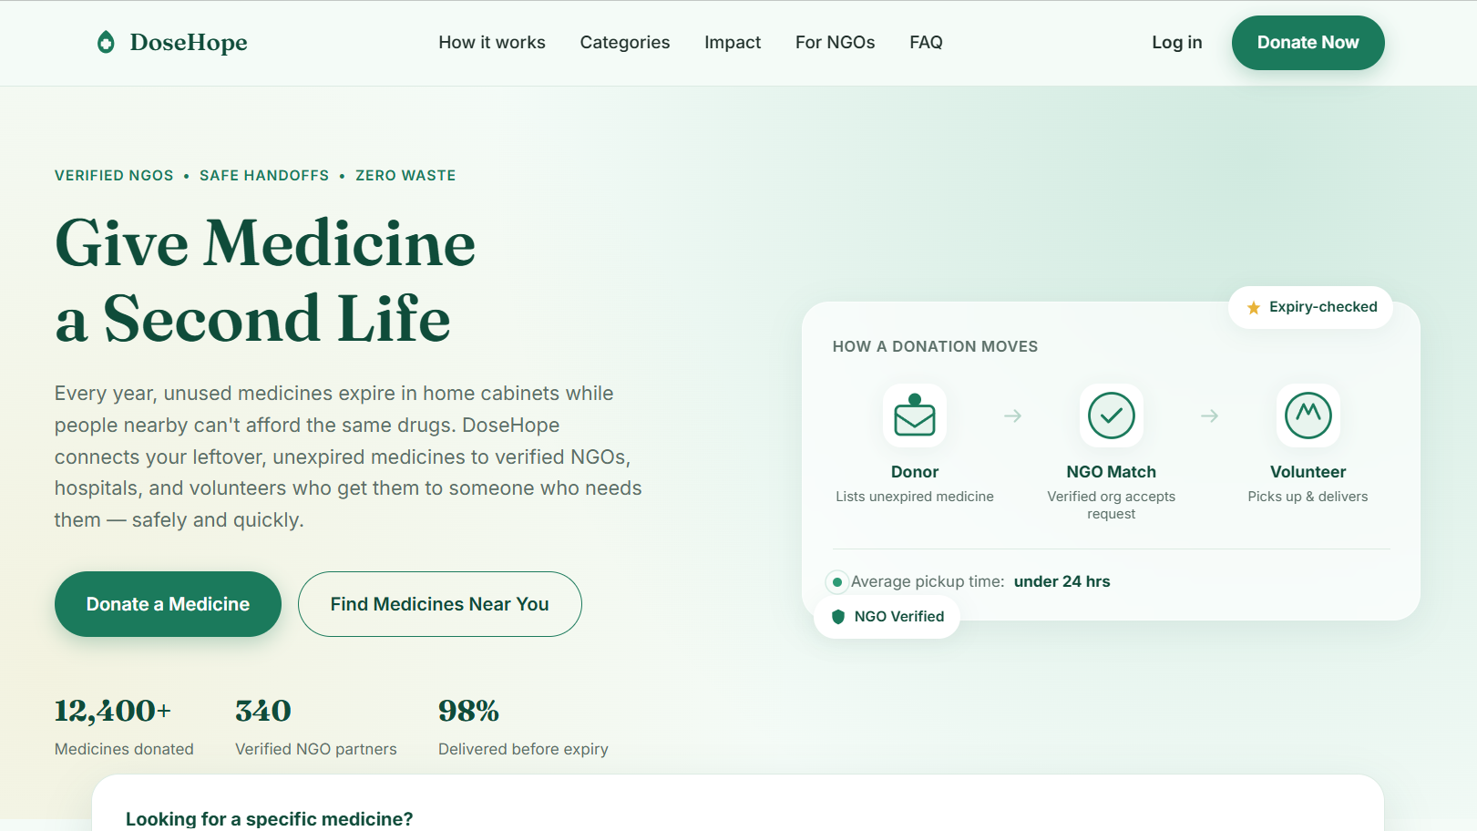Open the How it works menu item
1477x831 pixels.
coord(492,42)
